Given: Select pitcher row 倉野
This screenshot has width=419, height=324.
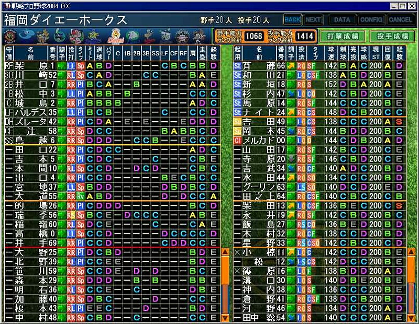Looking at the screenshot, I should point(319,299).
